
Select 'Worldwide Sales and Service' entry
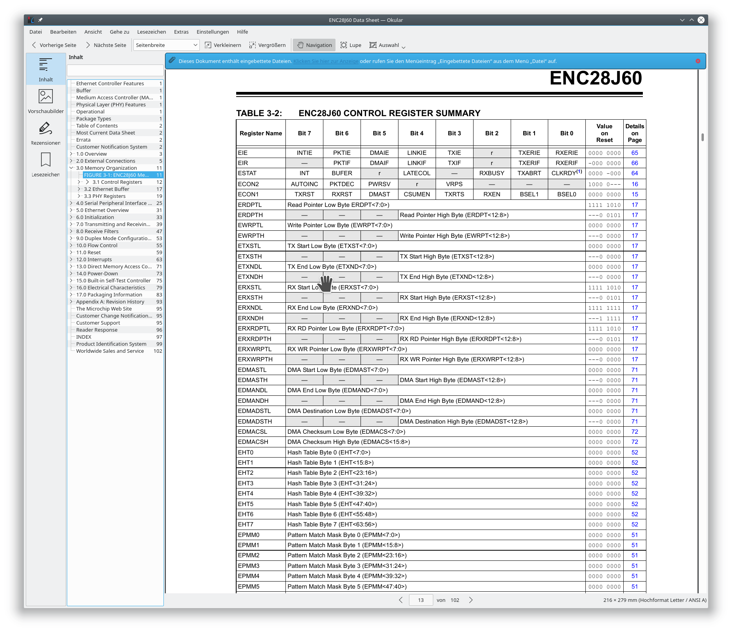[x=110, y=351]
